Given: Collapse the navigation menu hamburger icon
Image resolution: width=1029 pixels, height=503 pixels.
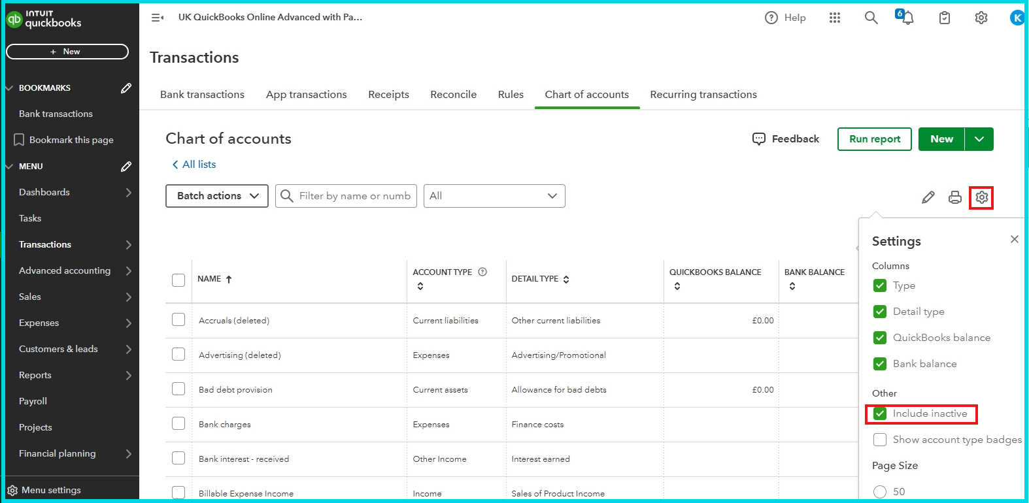Looking at the screenshot, I should click(x=158, y=18).
